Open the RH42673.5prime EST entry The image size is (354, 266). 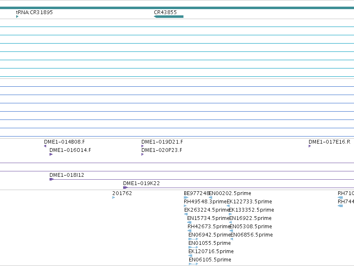209,227
